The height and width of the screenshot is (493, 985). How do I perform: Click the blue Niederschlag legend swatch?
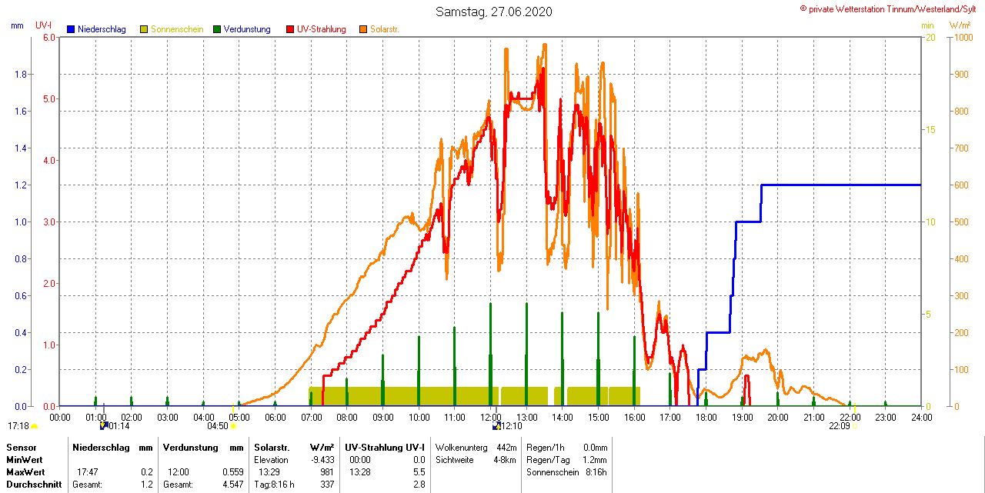(71, 29)
